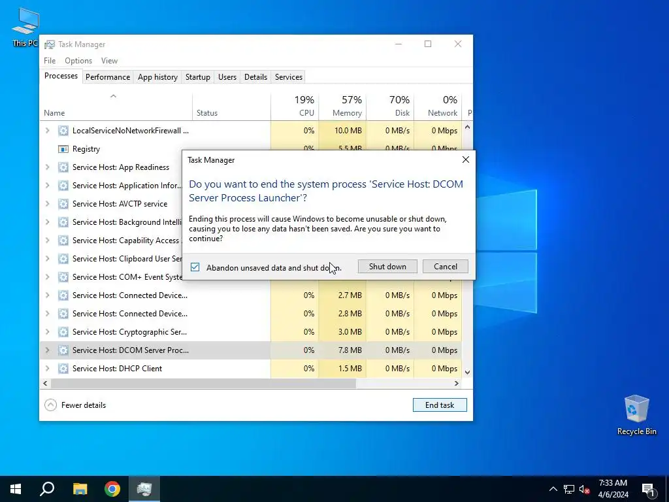Click the process list scroll-up arrow
This screenshot has height=502, width=669.
[x=467, y=127]
